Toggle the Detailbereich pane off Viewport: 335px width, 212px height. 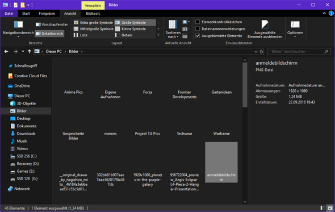tap(49, 34)
